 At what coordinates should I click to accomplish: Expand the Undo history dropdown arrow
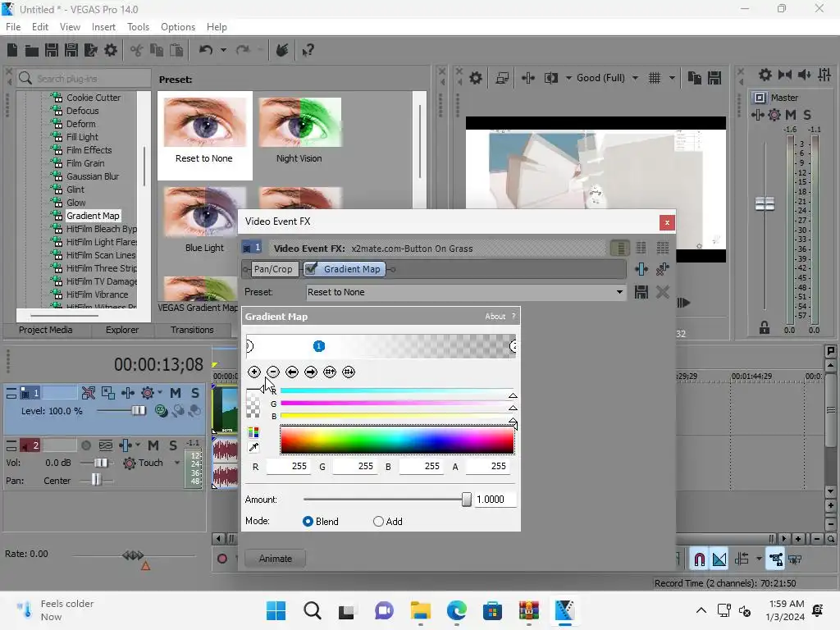click(223, 50)
